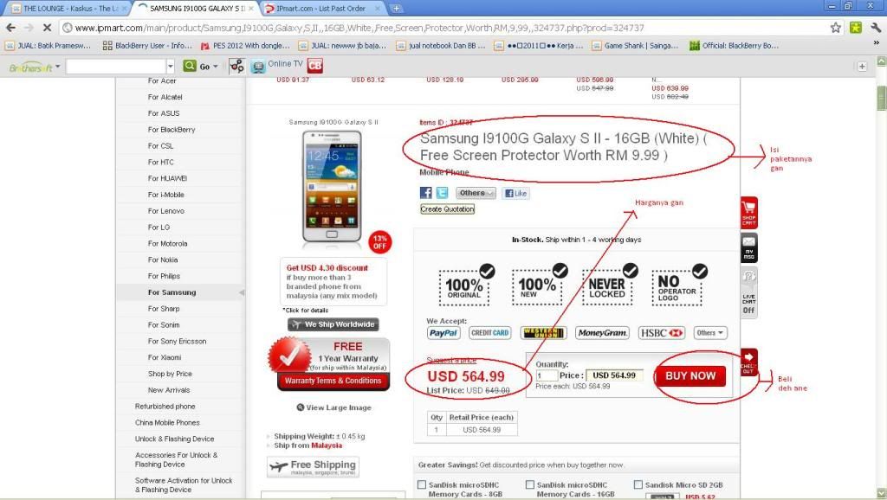The image size is (887, 500).
Task: Click the Facebook Like button
Action: (x=516, y=193)
